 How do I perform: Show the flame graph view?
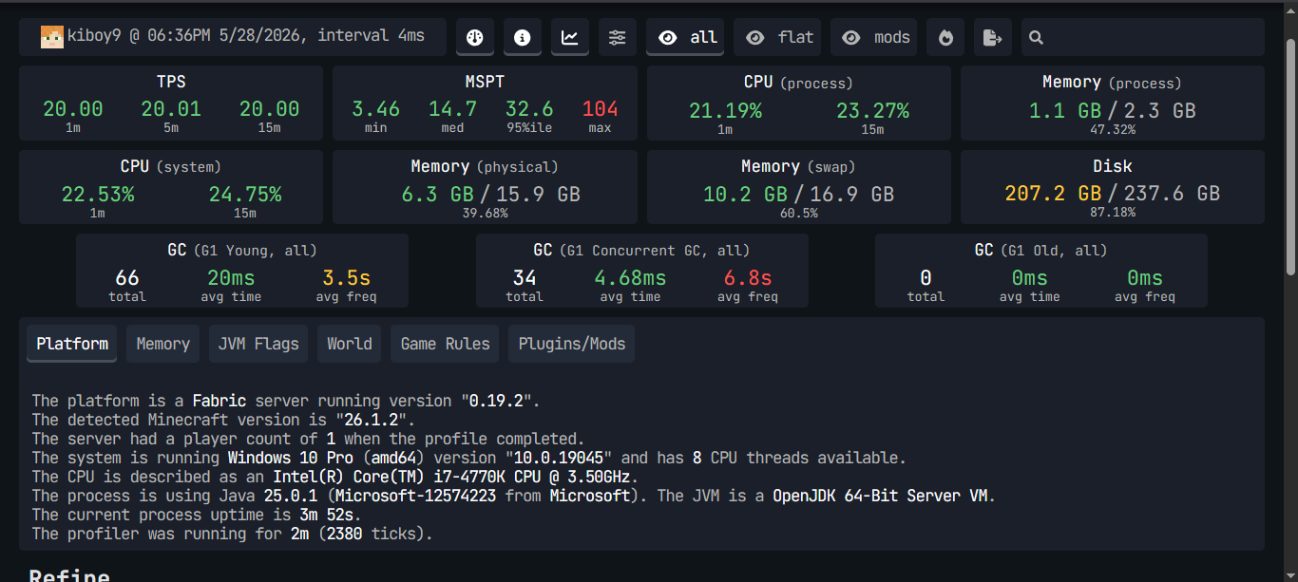tap(945, 38)
